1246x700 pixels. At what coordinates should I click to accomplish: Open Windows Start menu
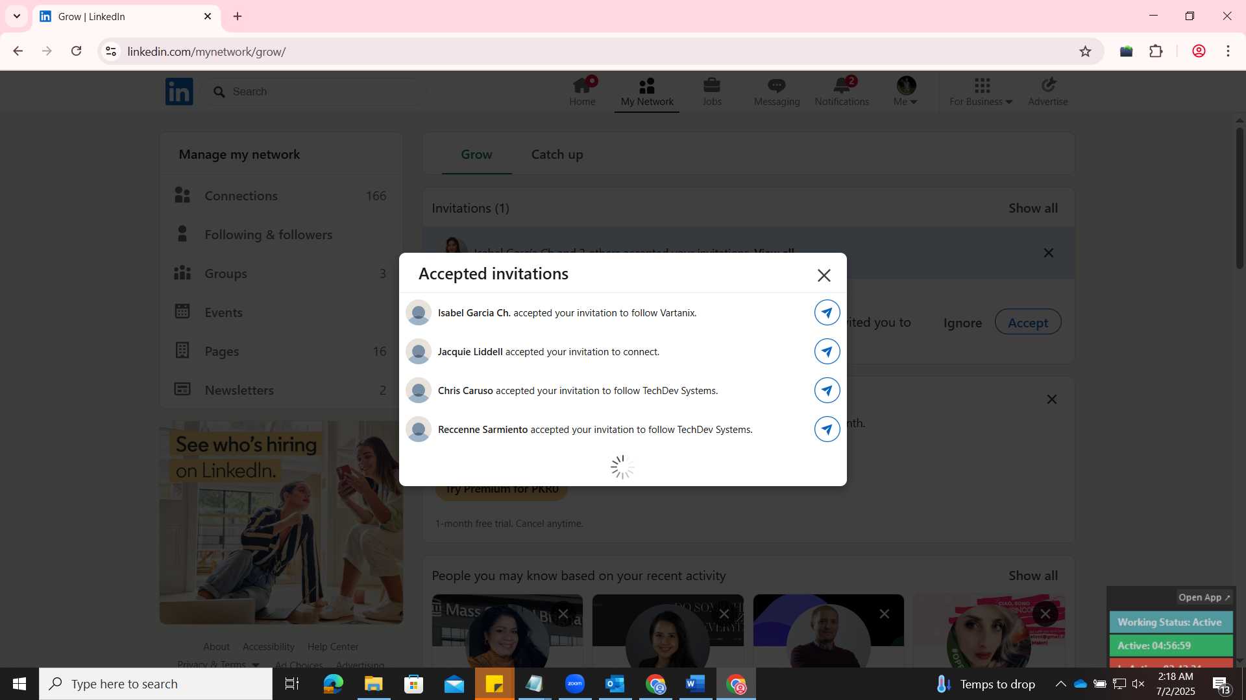(x=19, y=684)
